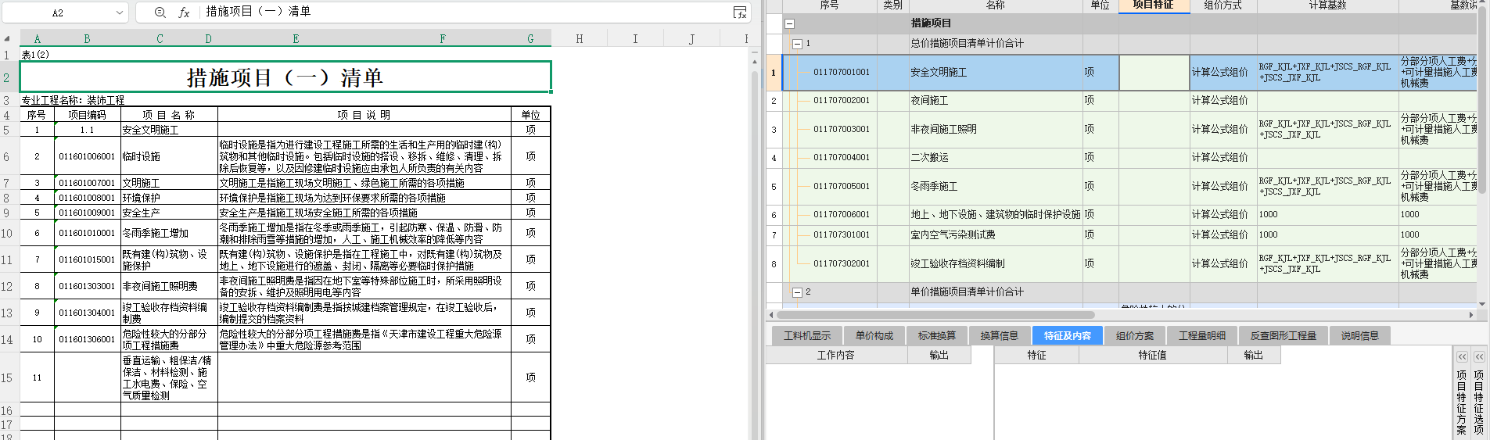Expand the 项目特征方案 side panel arrow
1490x440 pixels.
1462,356
